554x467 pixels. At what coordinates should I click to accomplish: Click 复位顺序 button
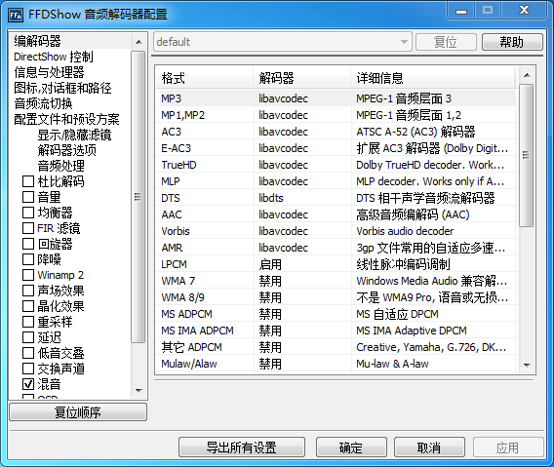point(78,412)
